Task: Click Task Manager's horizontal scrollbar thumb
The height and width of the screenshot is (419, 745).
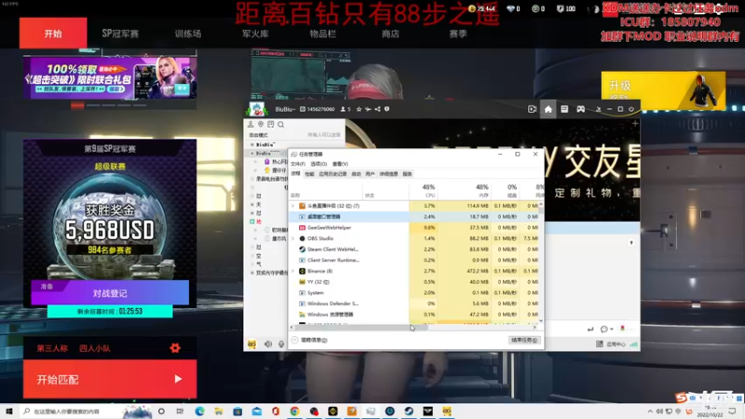Action: (361, 328)
